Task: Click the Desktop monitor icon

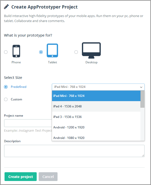Action: 91,50
